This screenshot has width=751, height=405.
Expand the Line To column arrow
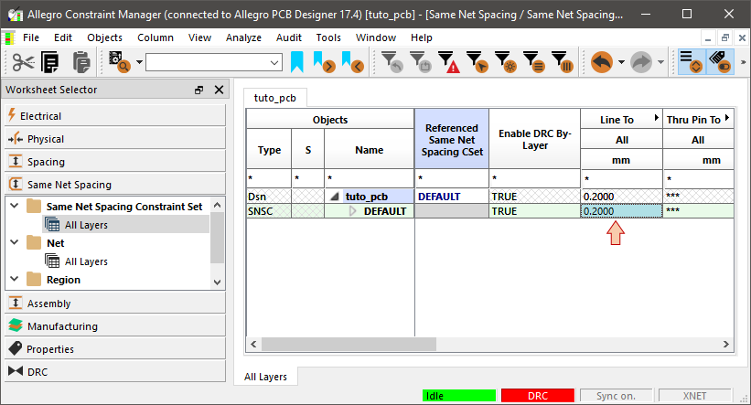[657, 118]
